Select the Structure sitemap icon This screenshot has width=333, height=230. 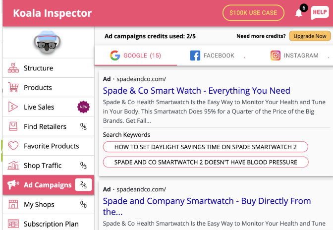[x=13, y=68]
